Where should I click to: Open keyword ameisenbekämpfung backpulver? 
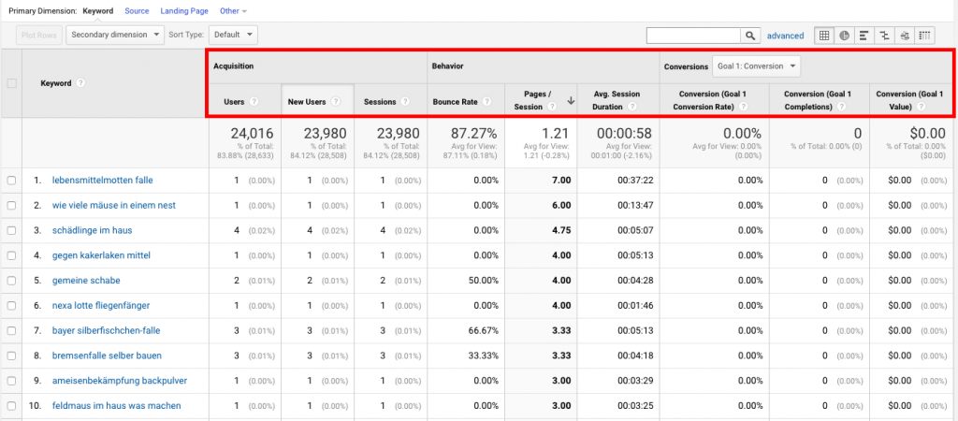tap(120, 381)
